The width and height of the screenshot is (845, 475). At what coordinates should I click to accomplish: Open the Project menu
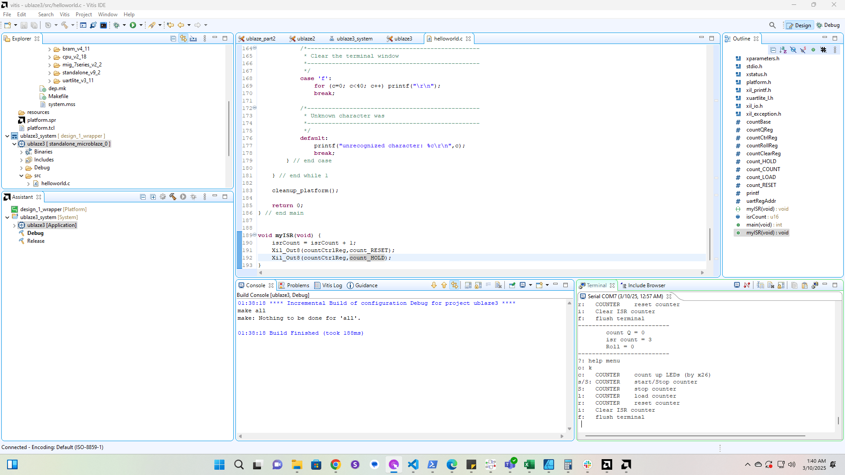click(x=84, y=15)
